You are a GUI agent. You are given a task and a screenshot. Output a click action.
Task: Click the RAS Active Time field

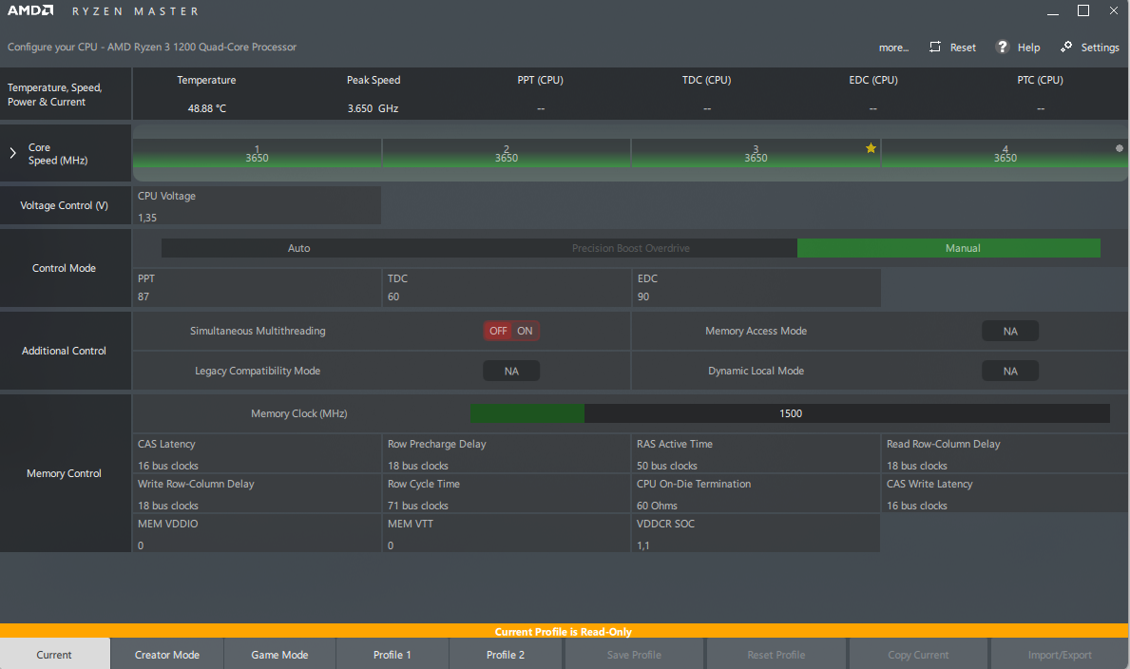(x=756, y=454)
